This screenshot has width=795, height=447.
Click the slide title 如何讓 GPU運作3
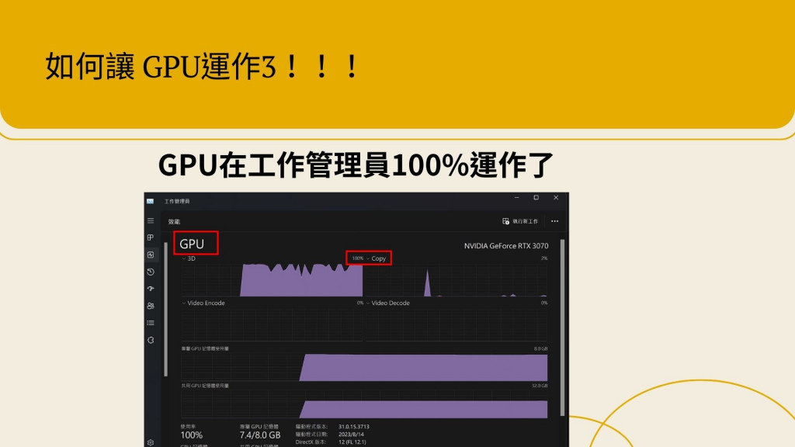point(203,67)
